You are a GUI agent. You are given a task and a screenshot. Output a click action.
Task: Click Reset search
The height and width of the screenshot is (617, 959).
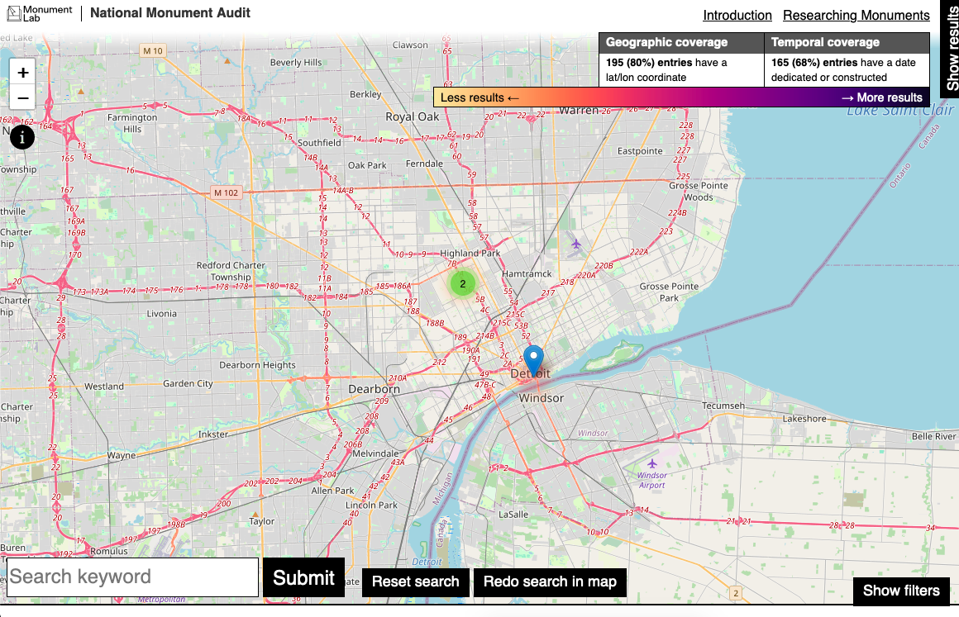pos(416,581)
